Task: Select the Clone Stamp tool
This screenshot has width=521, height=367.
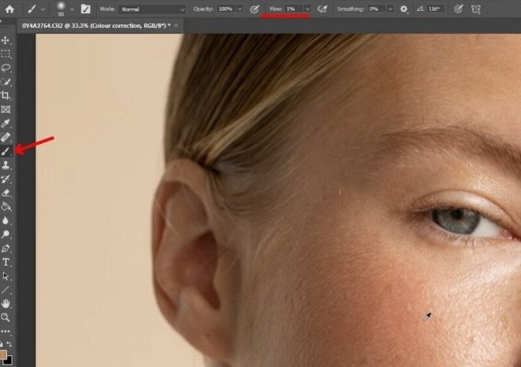Action: coord(5,165)
